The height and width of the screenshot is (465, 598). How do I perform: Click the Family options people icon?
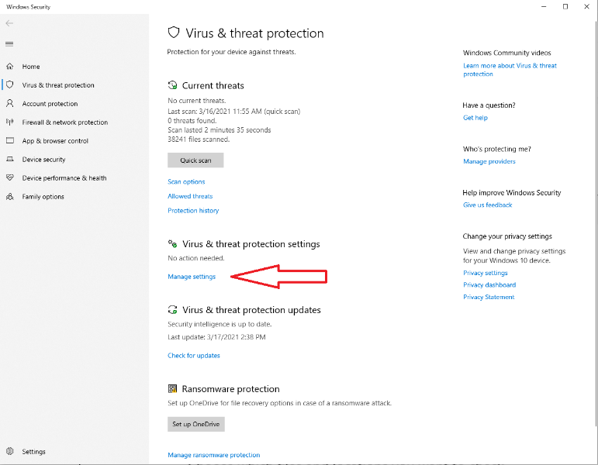click(10, 196)
